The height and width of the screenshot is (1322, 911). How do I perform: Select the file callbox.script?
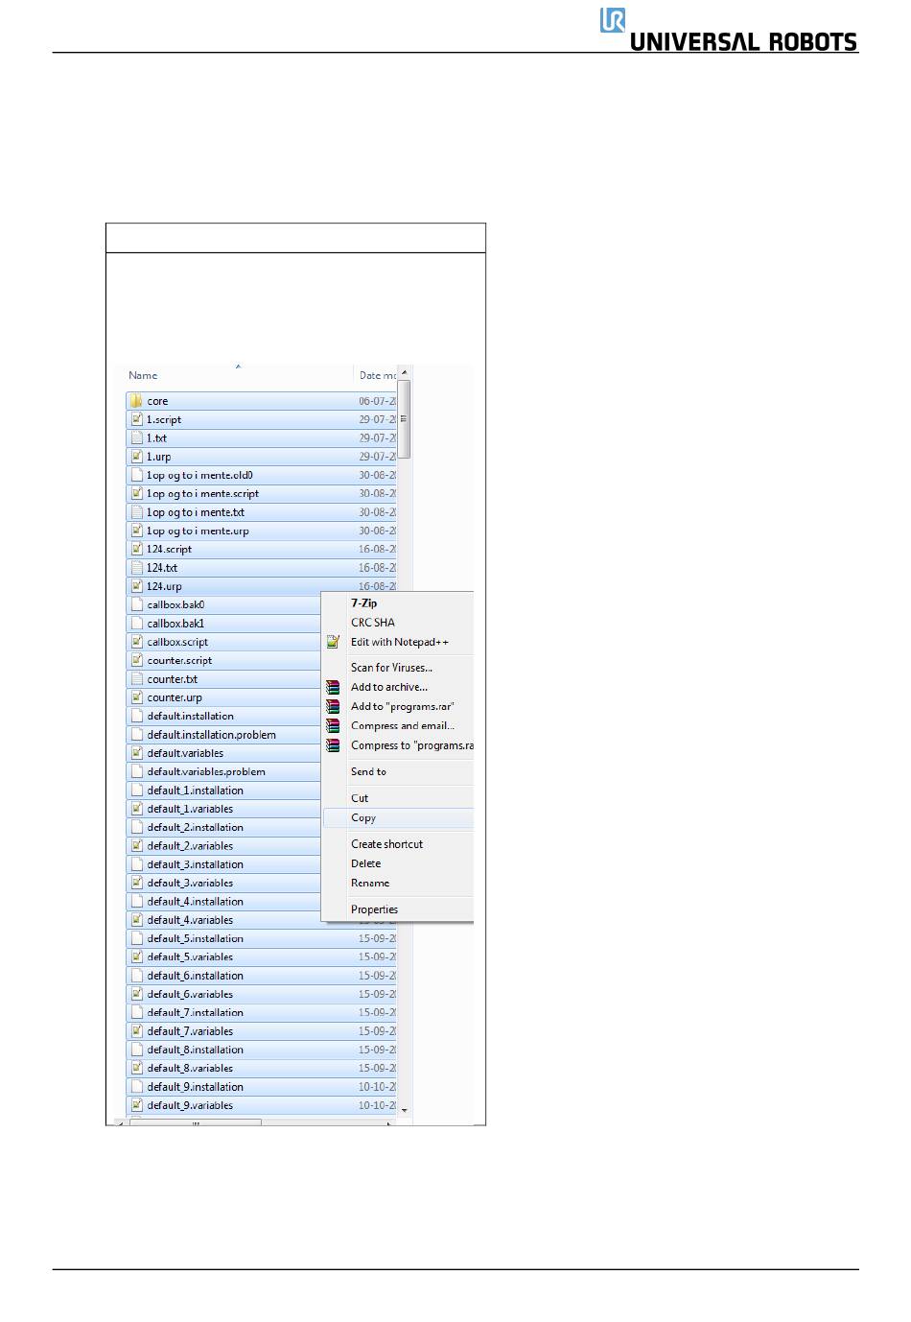223,642
